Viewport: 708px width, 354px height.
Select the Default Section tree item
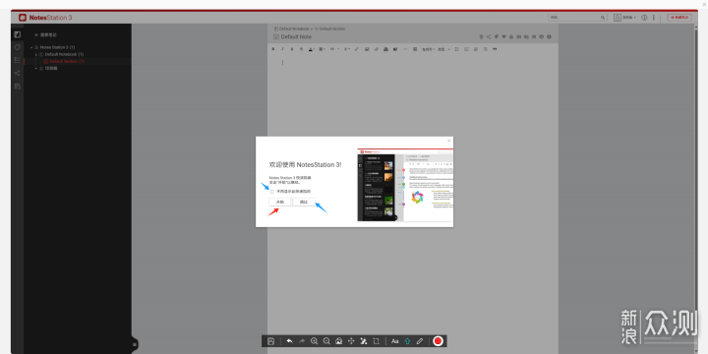[x=67, y=61]
